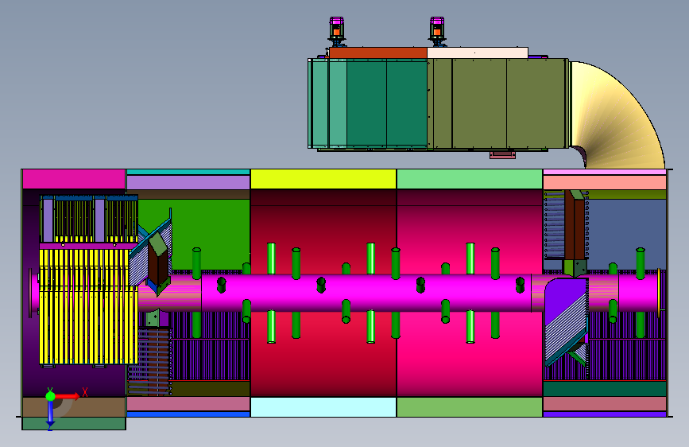This screenshot has height=447, width=689.
Task: Select the hot pink top-left panel
Action: click(74, 179)
